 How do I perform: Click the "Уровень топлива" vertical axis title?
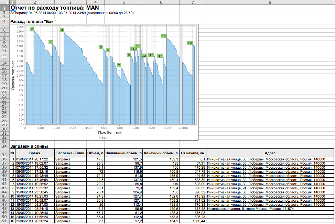(x=13, y=75)
